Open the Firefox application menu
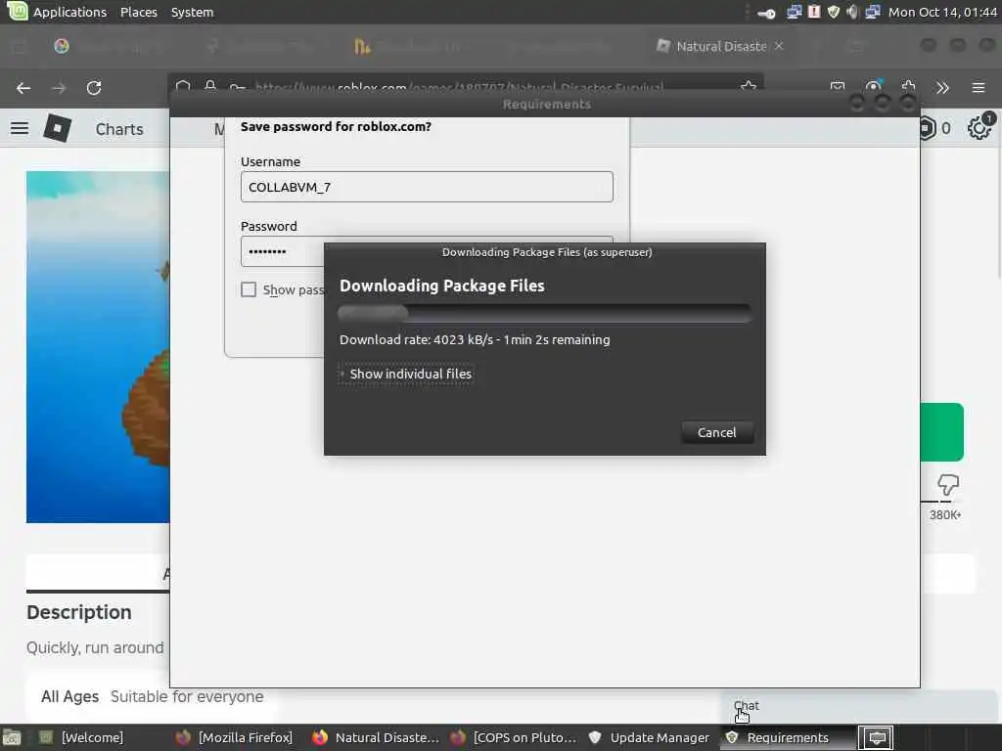The image size is (1002, 751). 979,88
